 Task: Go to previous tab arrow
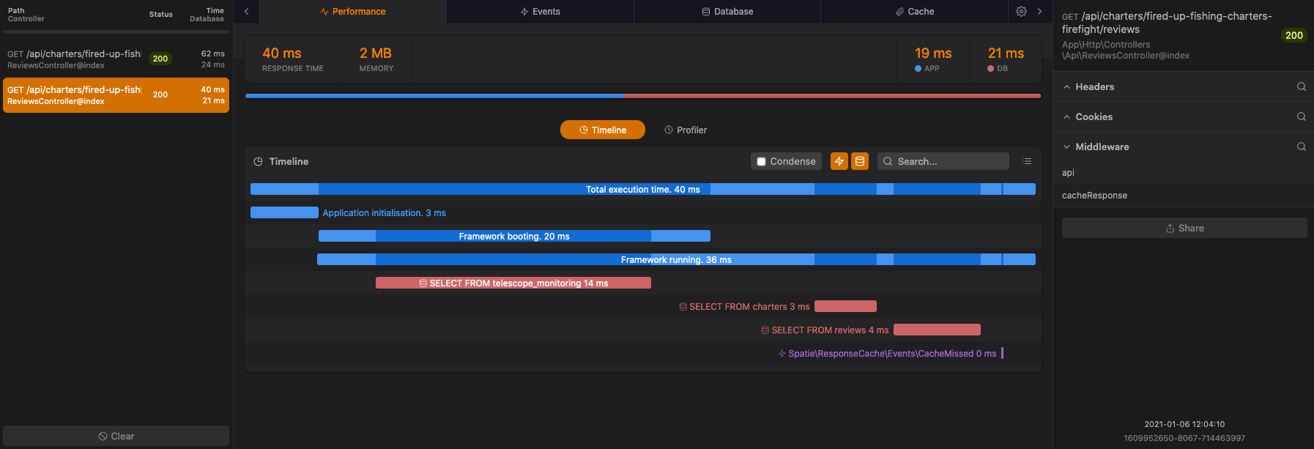click(247, 11)
